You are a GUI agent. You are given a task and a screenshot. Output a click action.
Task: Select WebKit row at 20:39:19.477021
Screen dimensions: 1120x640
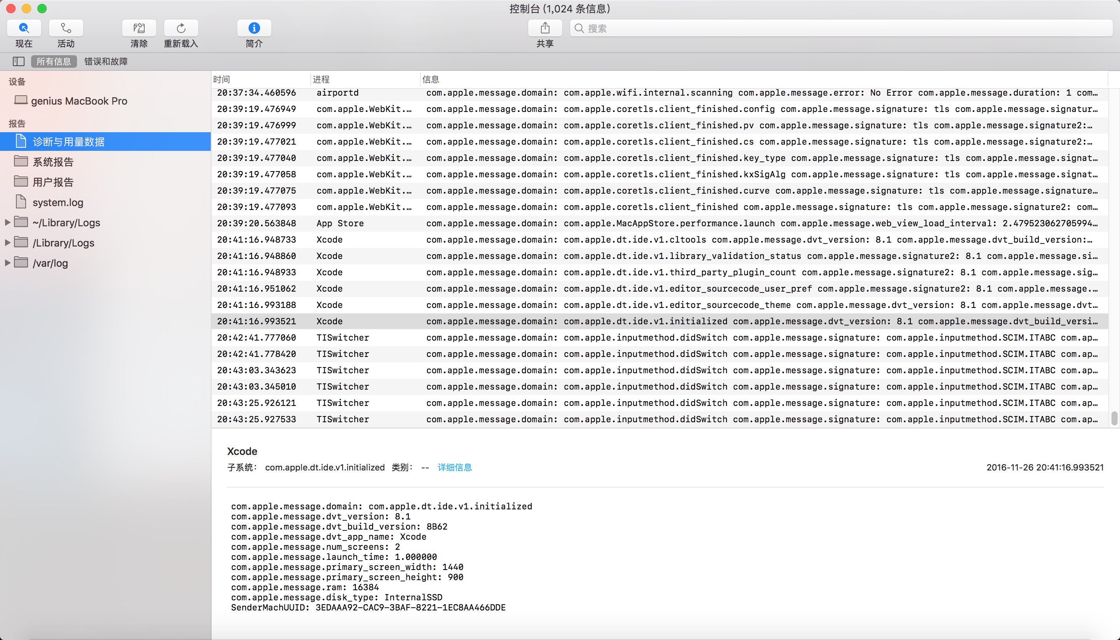(x=659, y=142)
